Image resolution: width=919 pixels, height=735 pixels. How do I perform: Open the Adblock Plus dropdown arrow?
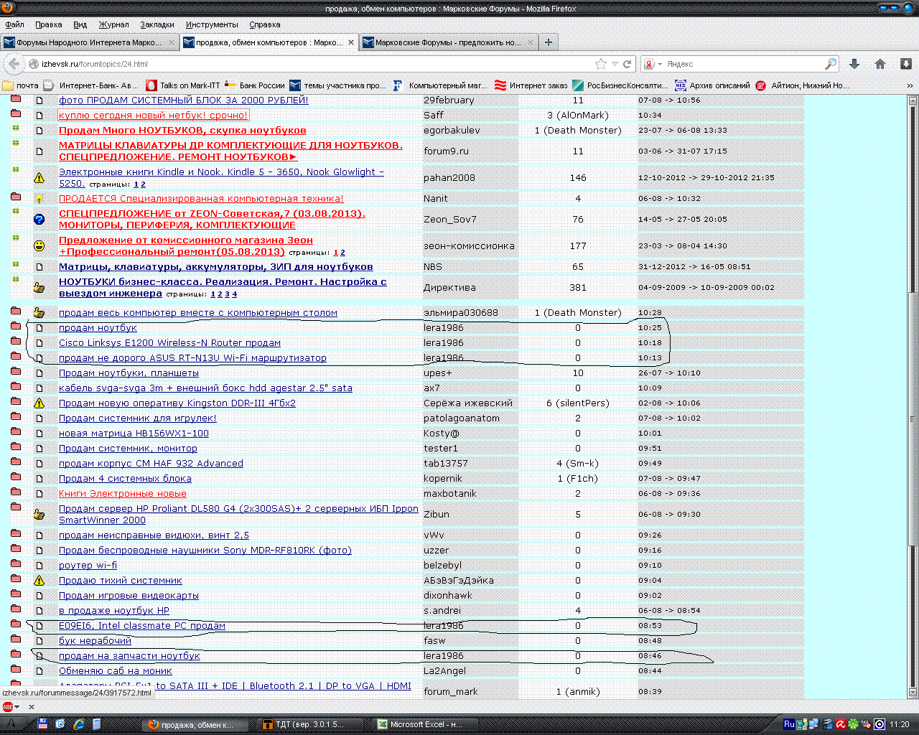click(17, 707)
